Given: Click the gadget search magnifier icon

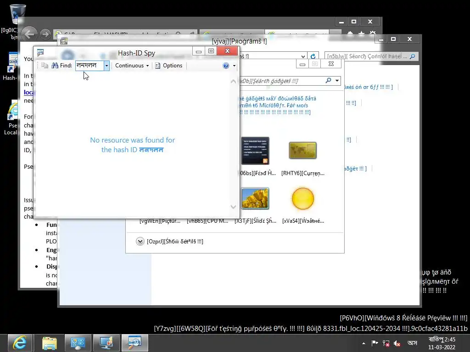Looking at the screenshot, I should (x=329, y=81).
